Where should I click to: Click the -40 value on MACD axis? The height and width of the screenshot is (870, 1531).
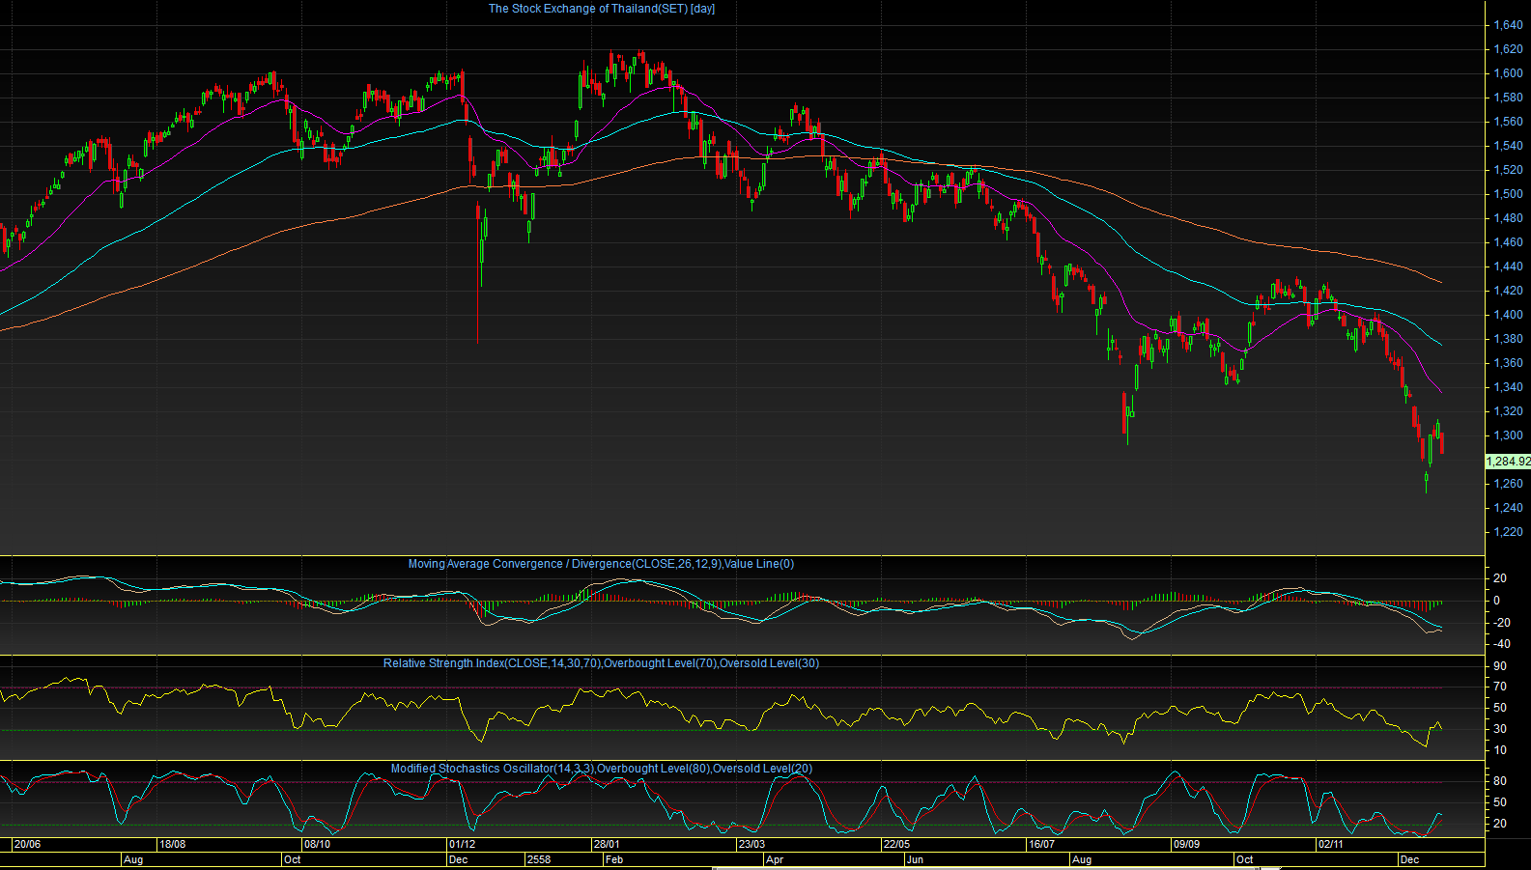(x=1501, y=644)
